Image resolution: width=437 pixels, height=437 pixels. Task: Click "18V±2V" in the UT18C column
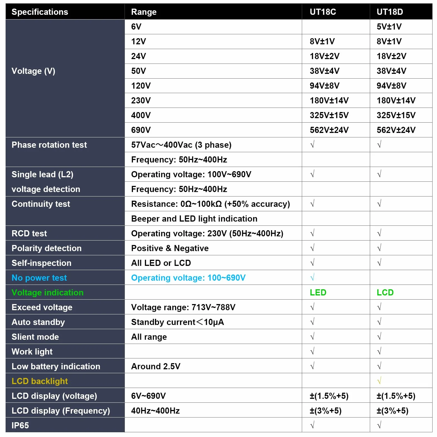point(325,56)
